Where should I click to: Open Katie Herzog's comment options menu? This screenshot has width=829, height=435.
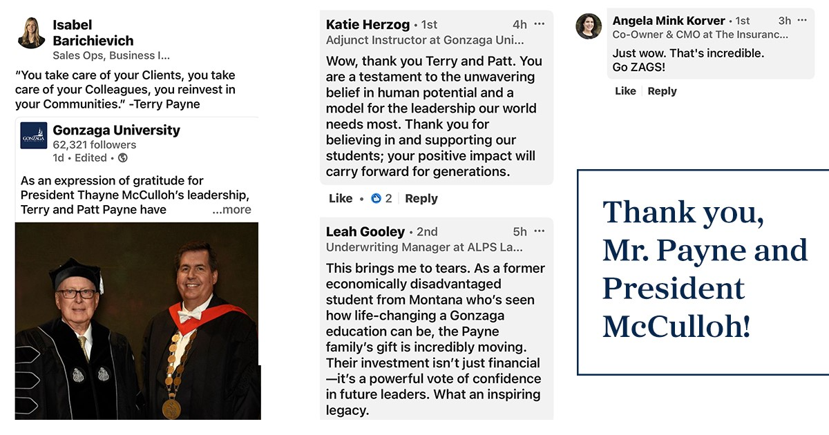[539, 23]
